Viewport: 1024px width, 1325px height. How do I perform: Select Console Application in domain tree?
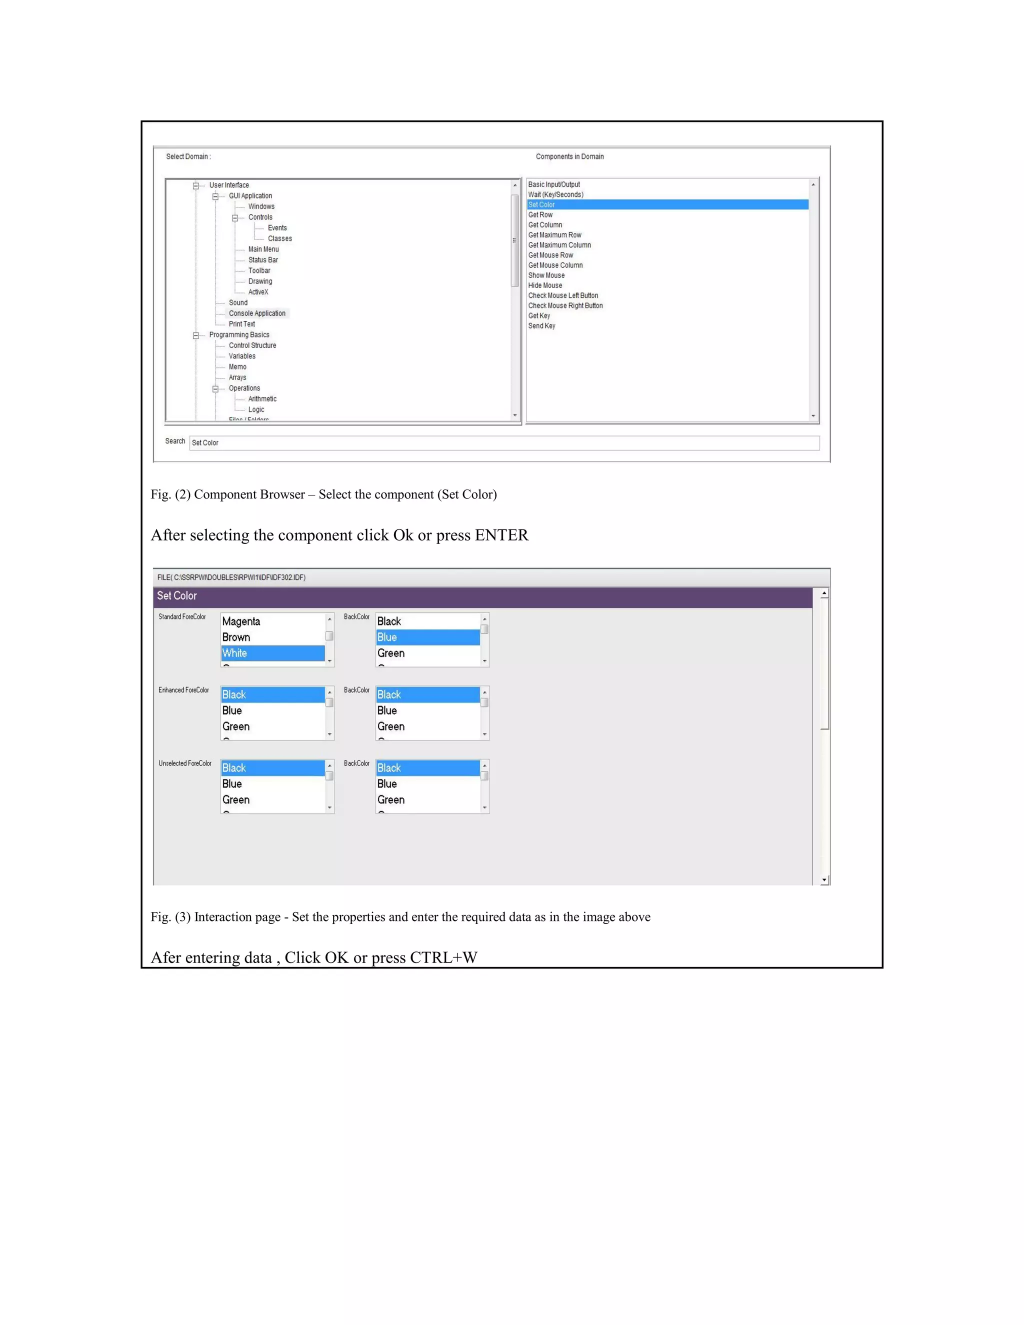[x=256, y=313]
